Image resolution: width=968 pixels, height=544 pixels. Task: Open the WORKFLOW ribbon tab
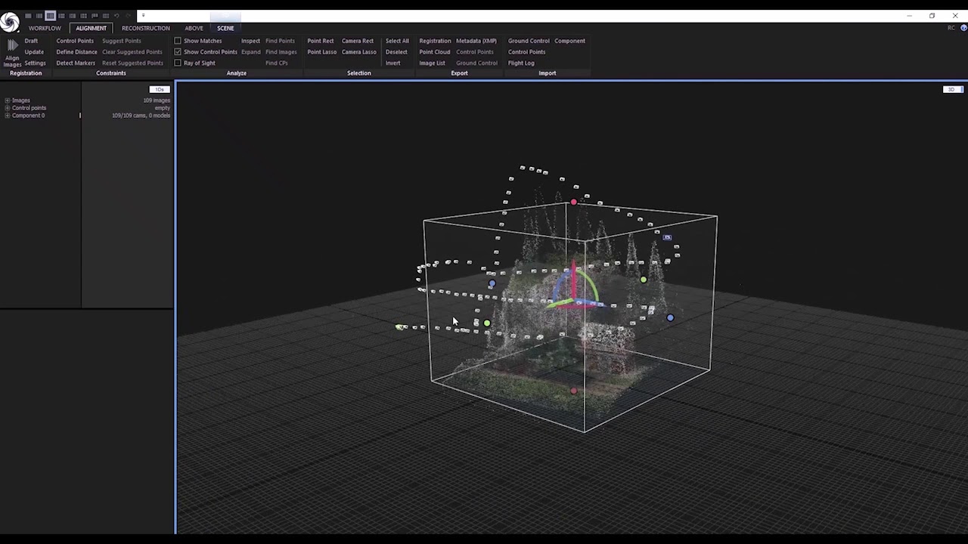click(45, 28)
